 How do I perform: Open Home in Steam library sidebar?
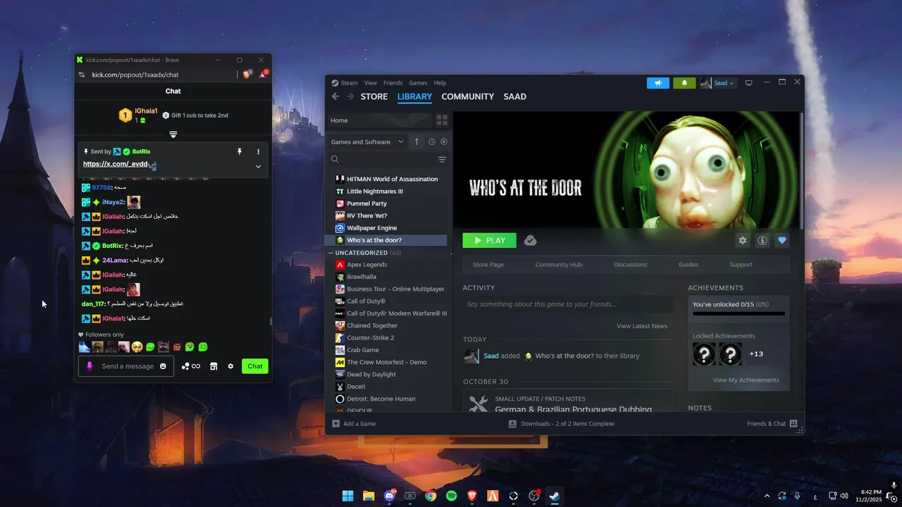point(381,120)
